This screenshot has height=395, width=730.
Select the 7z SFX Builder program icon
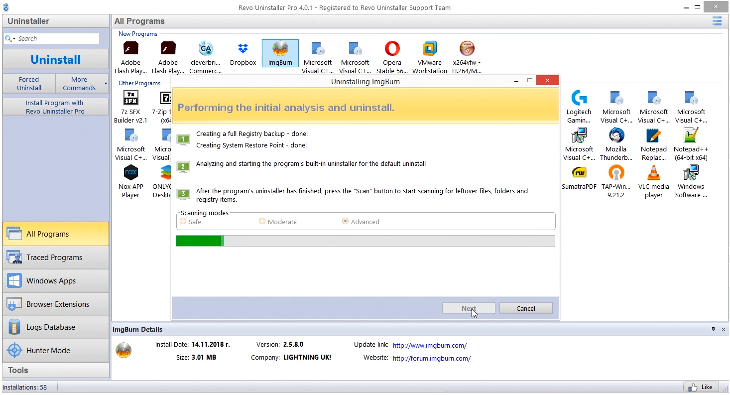coord(130,98)
